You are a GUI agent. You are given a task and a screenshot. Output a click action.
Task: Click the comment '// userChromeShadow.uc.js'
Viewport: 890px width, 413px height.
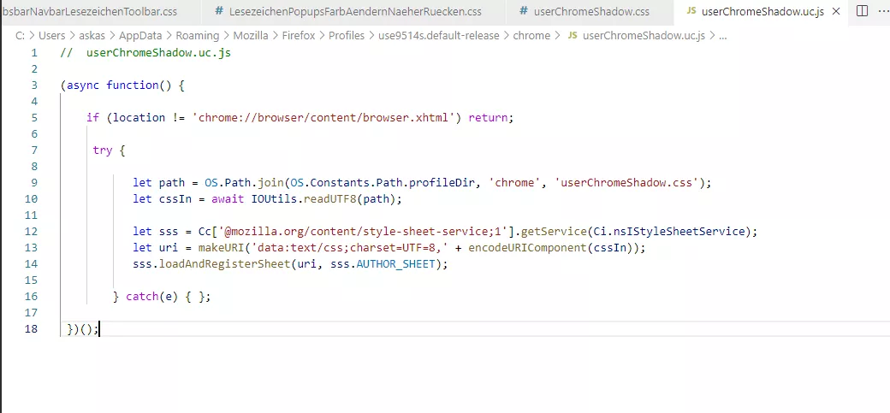coord(145,53)
